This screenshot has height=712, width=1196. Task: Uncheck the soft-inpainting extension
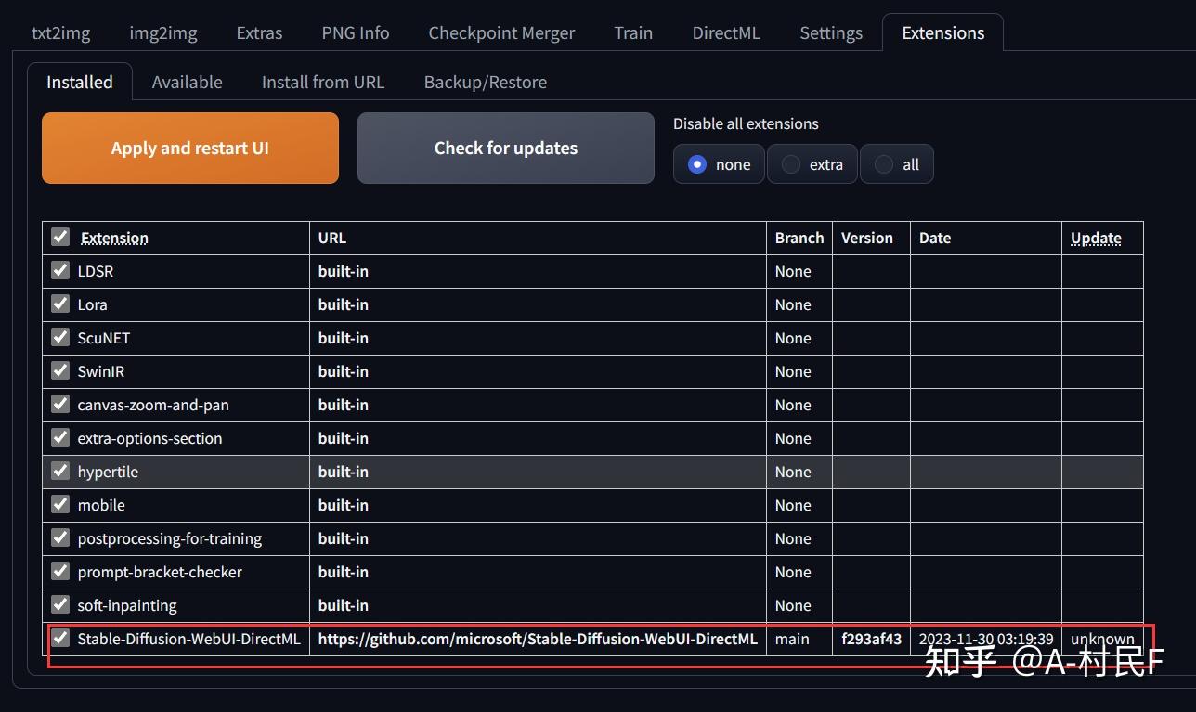(x=59, y=604)
